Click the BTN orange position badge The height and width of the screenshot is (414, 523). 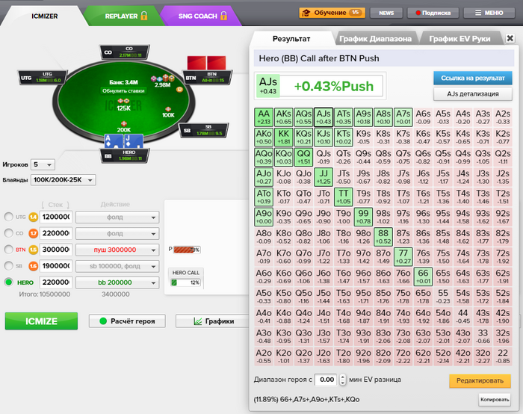coord(33,250)
